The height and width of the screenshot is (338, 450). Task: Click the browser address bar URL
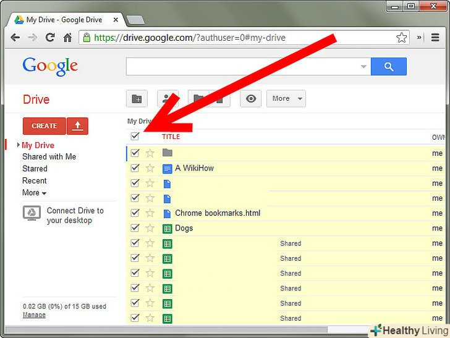coord(190,38)
